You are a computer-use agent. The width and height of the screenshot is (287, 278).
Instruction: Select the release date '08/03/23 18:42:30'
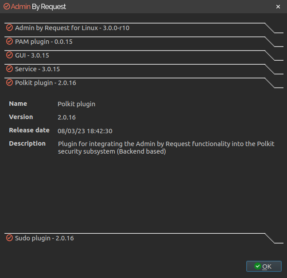point(85,131)
